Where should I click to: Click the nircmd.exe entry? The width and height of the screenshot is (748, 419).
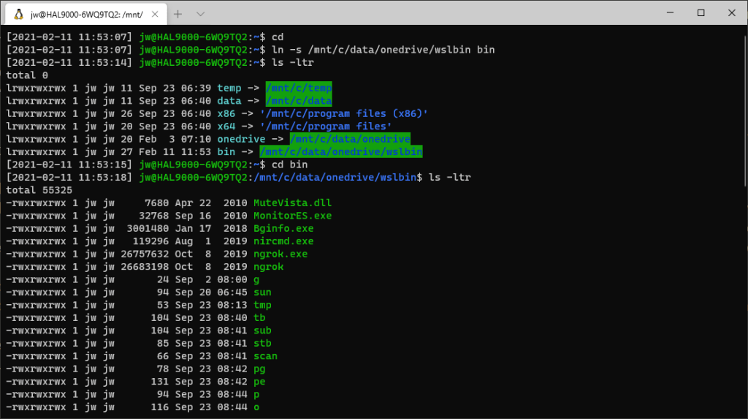pyautogui.click(x=283, y=241)
